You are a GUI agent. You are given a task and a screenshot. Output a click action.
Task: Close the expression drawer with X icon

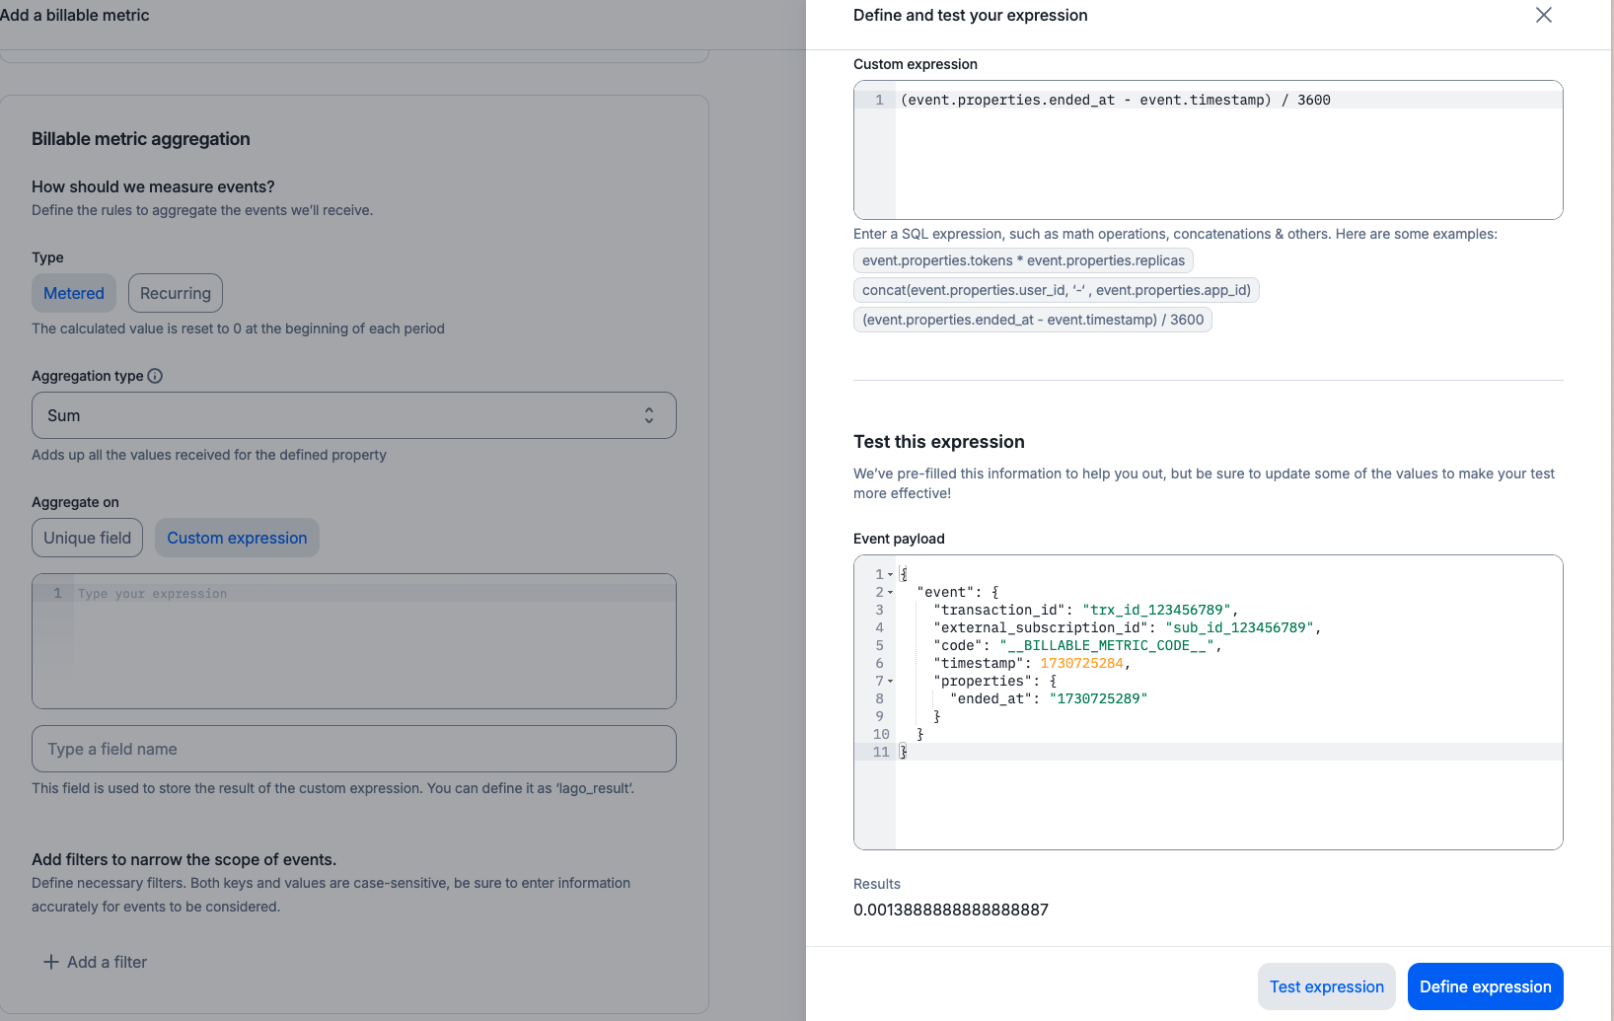click(x=1544, y=15)
